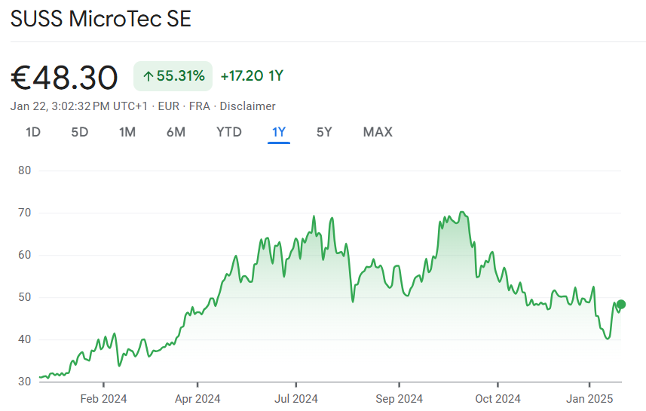Click the 80 y-axis label
Image resolution: width=646 pixels, height=411 pixels.
25,170
